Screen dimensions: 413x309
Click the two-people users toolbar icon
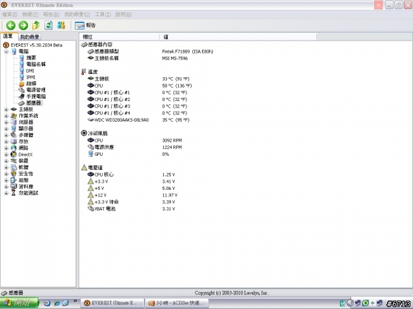[x=61, y=25]
